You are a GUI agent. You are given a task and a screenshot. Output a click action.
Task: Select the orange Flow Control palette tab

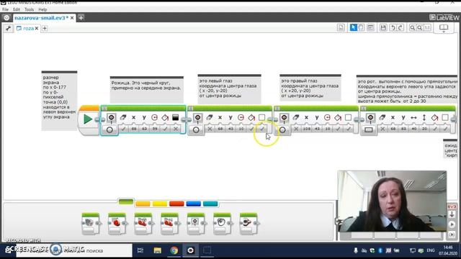tap(143, 204)
